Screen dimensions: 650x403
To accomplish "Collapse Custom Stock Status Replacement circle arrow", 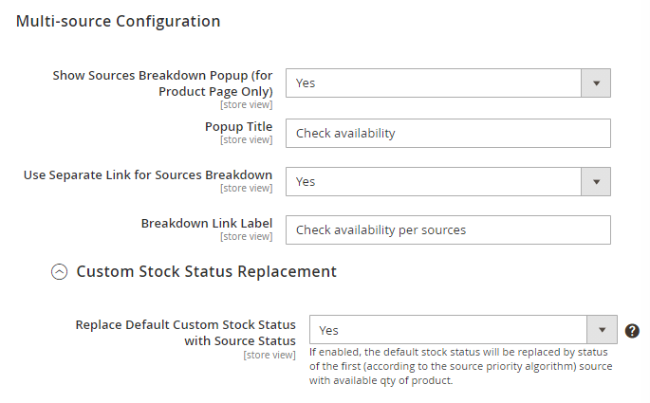I will point(60,272).
